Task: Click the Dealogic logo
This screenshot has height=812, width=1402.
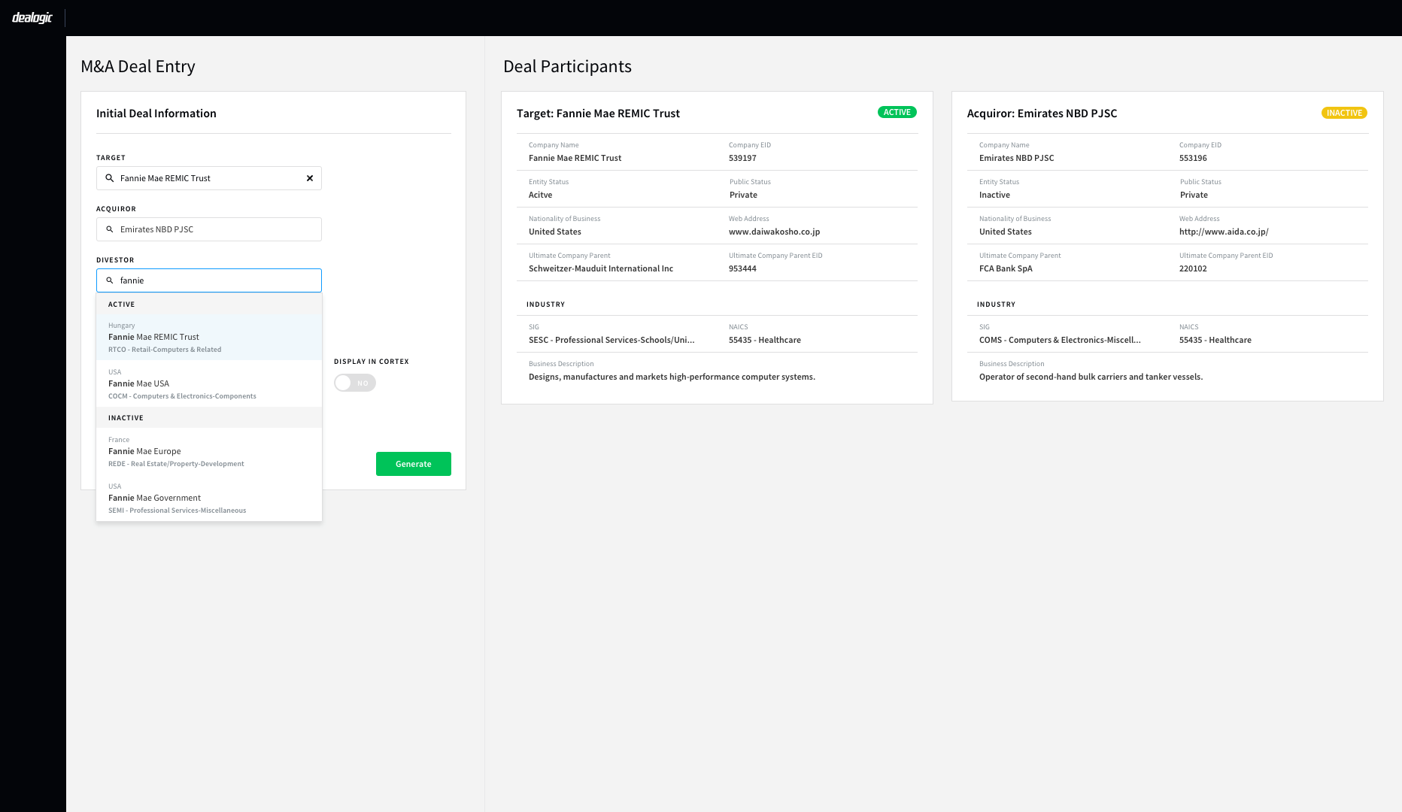Action: tap(32, 17)
